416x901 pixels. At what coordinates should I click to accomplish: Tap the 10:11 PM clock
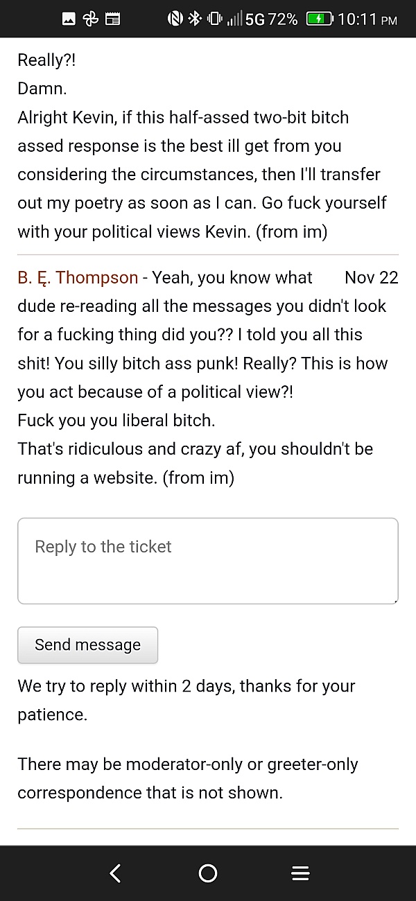(x=367, y=19)
